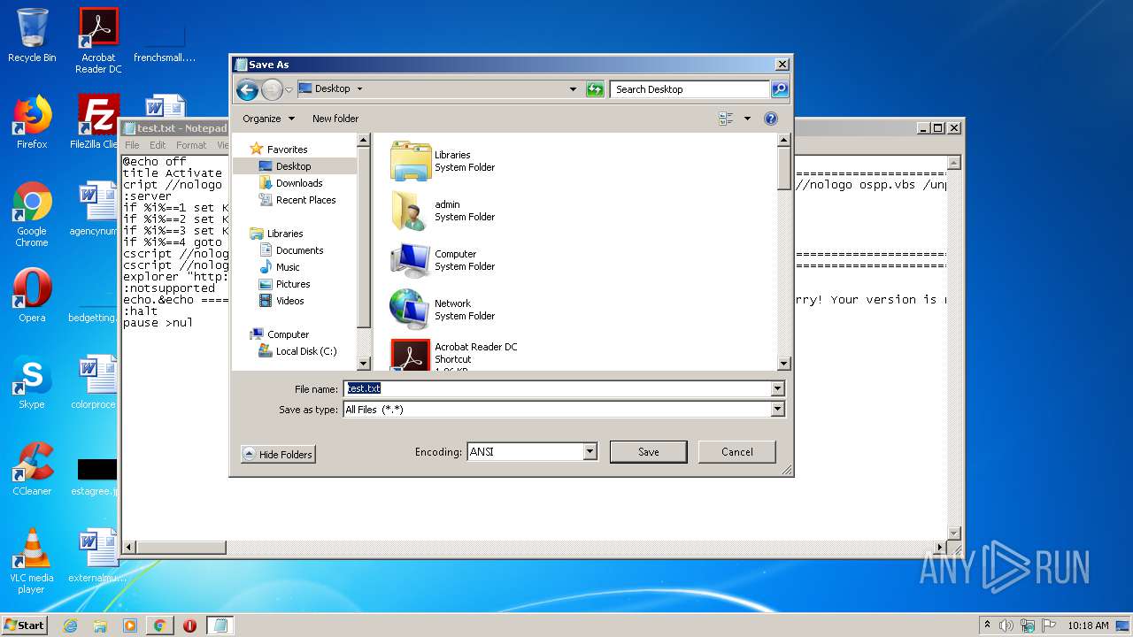This screenshot has height=637, width=1133.
Task: Open the Save as type dropdown
Action: [777, 410]
